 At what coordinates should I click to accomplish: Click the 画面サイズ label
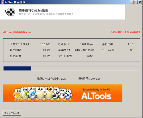tap(64, 50)
